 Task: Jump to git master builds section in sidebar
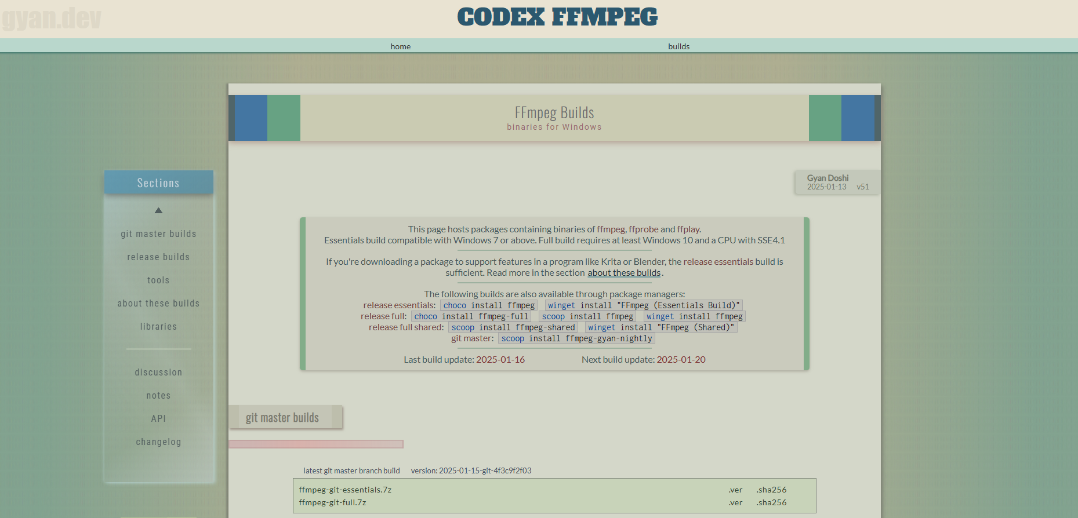coord(158,234)
